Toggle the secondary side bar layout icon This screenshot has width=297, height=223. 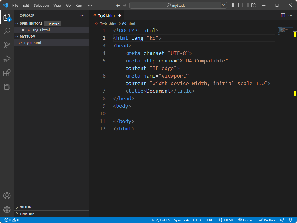pos(247,5)
